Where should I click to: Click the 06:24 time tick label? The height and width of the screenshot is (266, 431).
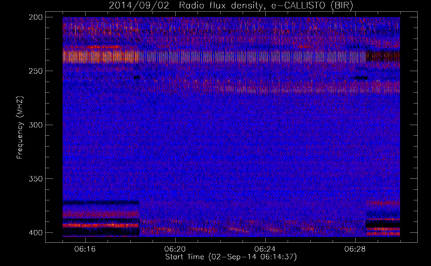click(265, 249)
